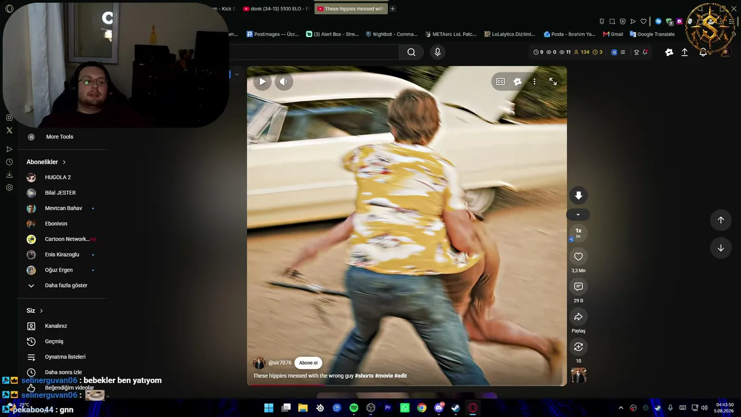Open Steam from the taskbar

coord(456,408)
